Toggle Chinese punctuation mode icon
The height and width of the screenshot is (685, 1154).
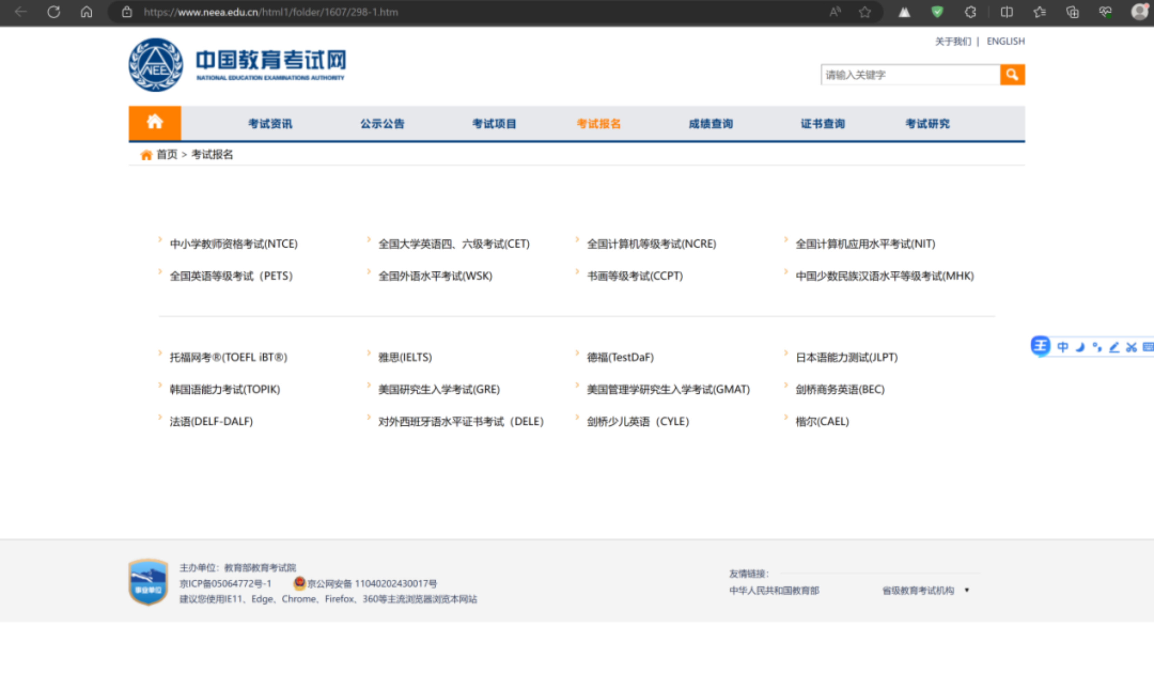pyautogui.click(x=1097, y=347)
